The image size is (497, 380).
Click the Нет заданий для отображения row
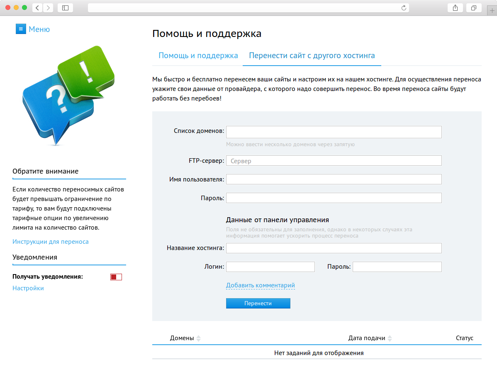pos(317,353)
